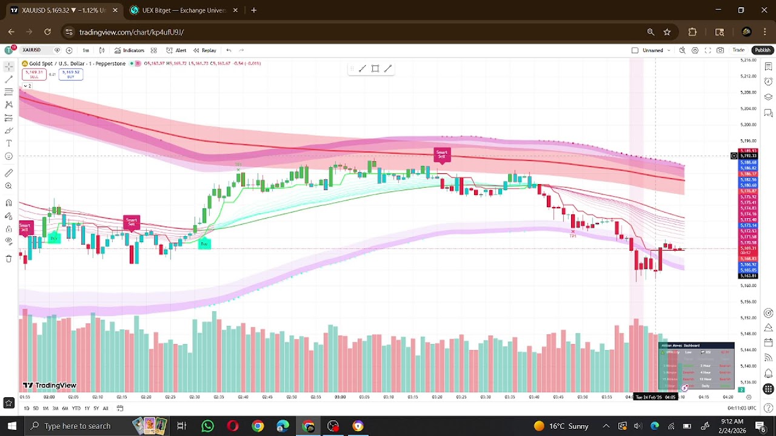The image size is (776, 436).
Task: Click the Publish button
Action: click(x=762, y=50)
